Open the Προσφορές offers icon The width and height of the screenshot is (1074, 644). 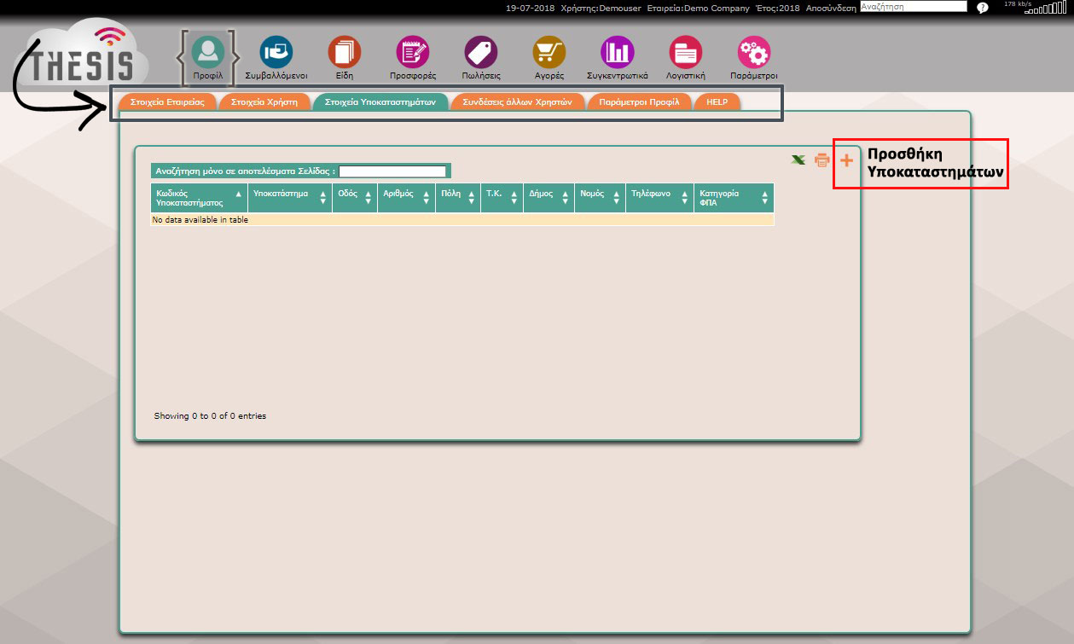pos(413,52)
